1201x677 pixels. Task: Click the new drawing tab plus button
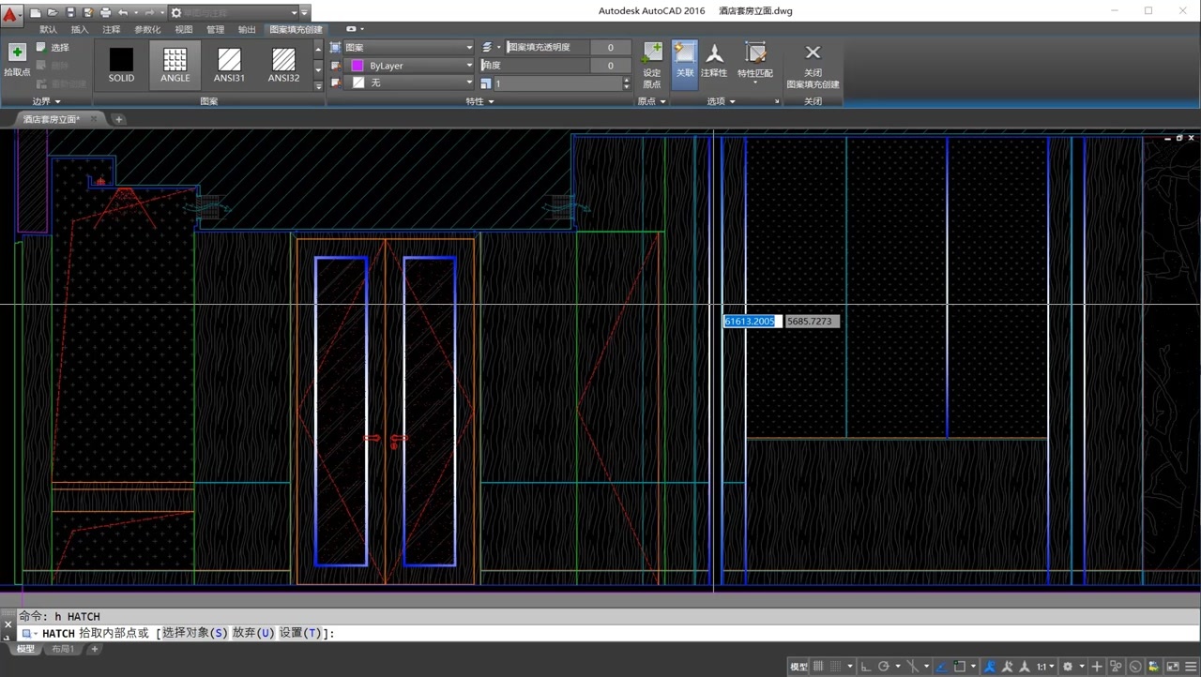coord(118,119)
